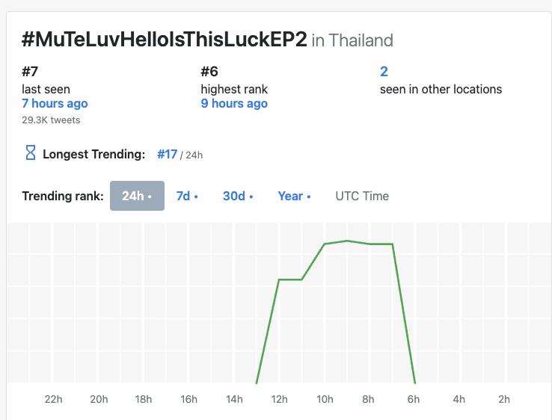This screenshot has width=552, height=420.
Task: Click the chart peak point at 9h
Action: 347,241
